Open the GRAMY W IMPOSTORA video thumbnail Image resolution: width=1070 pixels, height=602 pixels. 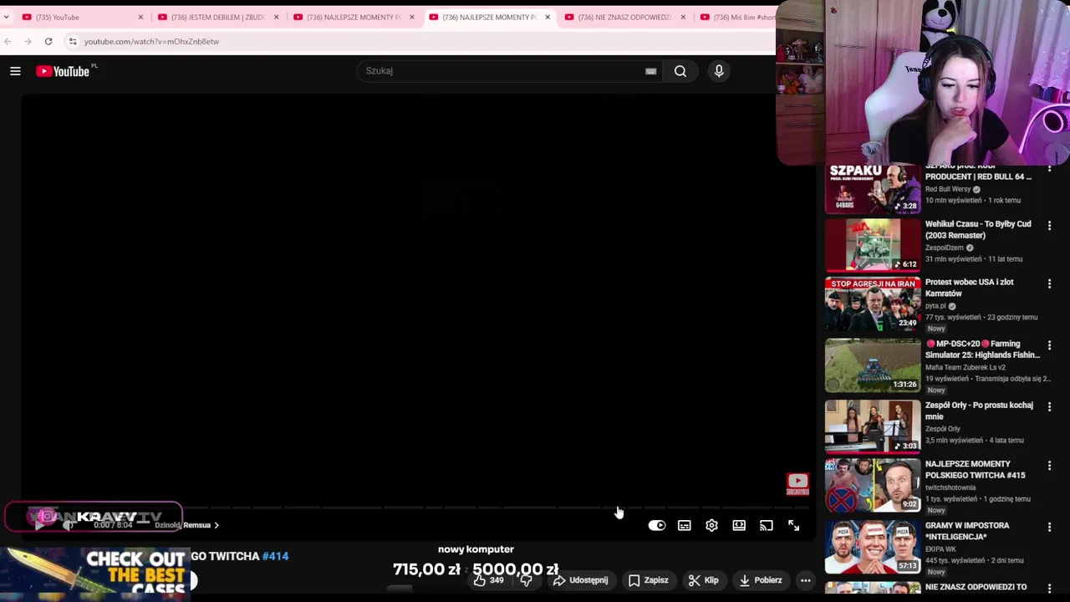873,547
